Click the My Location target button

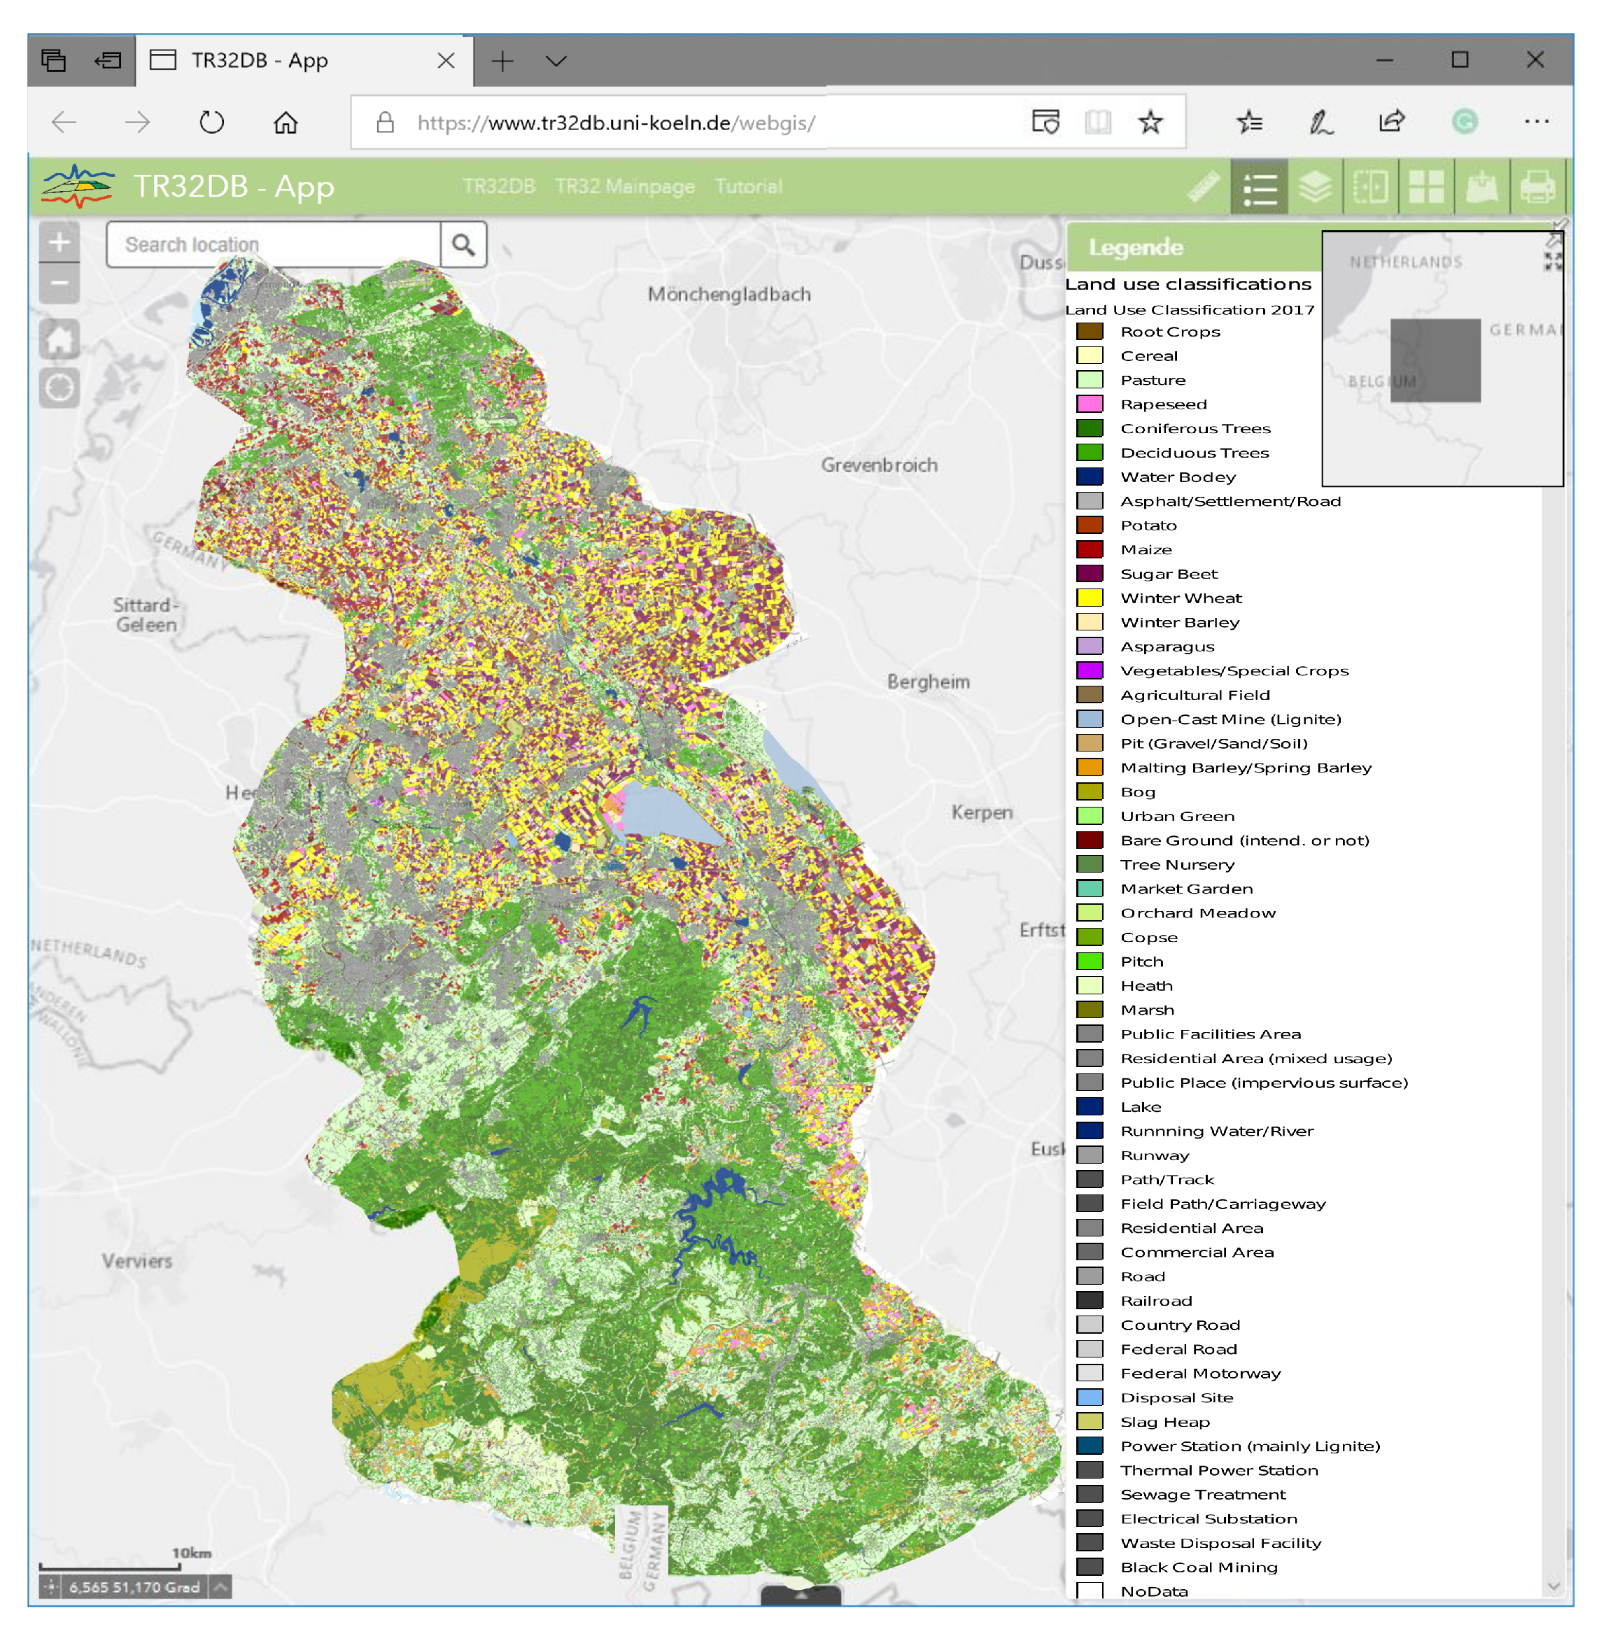pos(59,388)
